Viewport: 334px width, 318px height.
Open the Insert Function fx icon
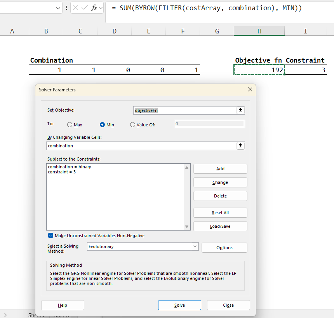pyautogui.click(x=94, y=8)
